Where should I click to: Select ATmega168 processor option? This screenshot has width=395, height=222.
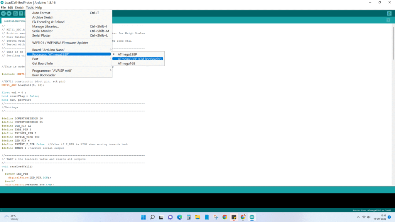(126, 64)
